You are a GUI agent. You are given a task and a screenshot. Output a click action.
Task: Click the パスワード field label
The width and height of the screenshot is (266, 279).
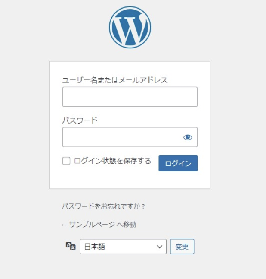point(80,120)
